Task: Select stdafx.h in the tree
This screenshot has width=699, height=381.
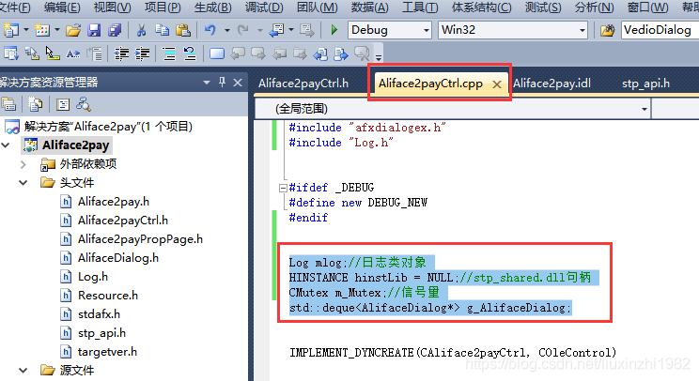Action: (x=99, y=313)
